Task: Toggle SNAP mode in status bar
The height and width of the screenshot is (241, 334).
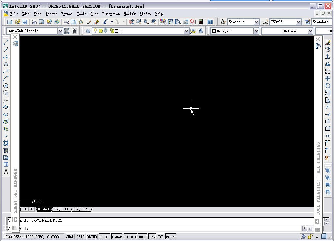Action: [70, 237]
